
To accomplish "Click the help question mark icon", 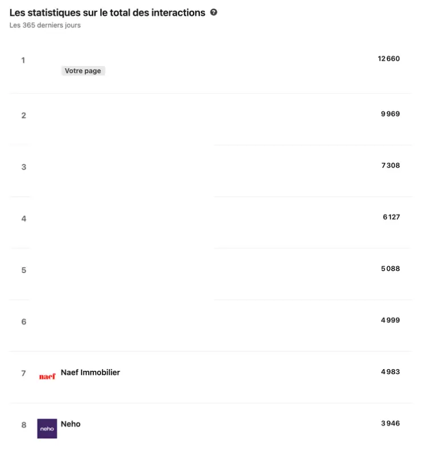I will [214, 12].
